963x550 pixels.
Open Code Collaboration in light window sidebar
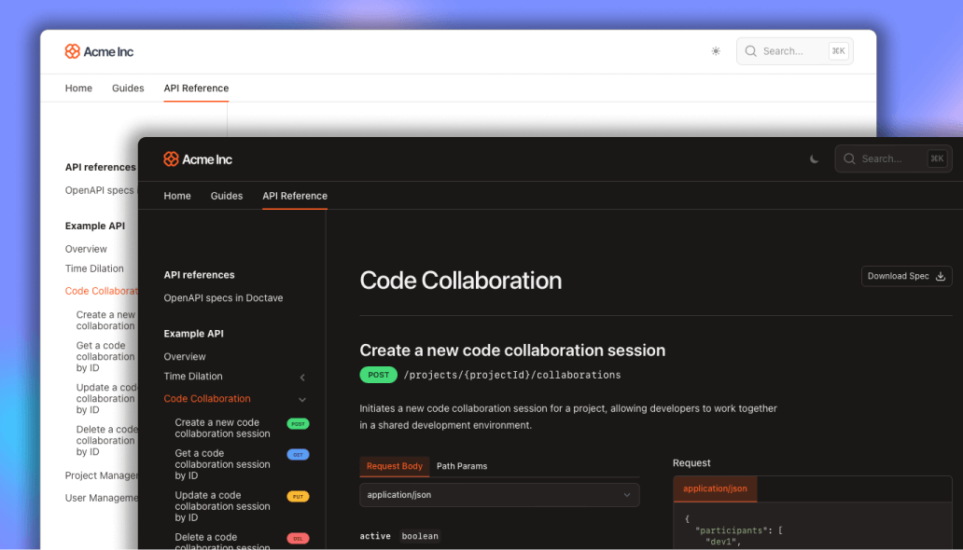102,291
